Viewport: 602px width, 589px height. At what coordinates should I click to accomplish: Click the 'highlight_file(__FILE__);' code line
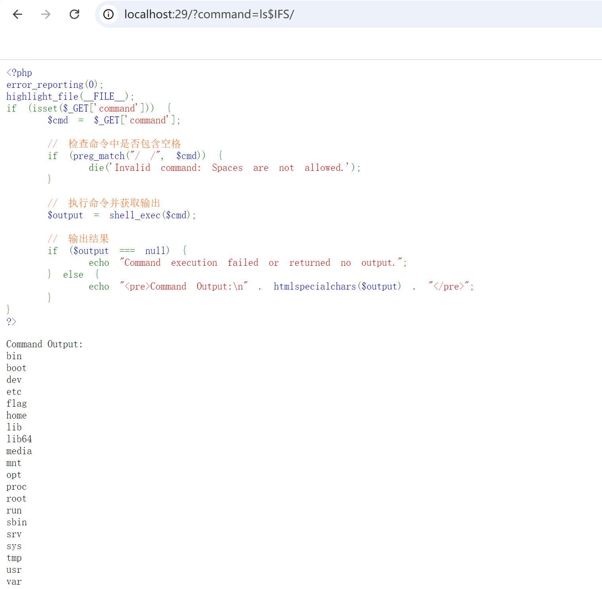(x=70, y=97)
